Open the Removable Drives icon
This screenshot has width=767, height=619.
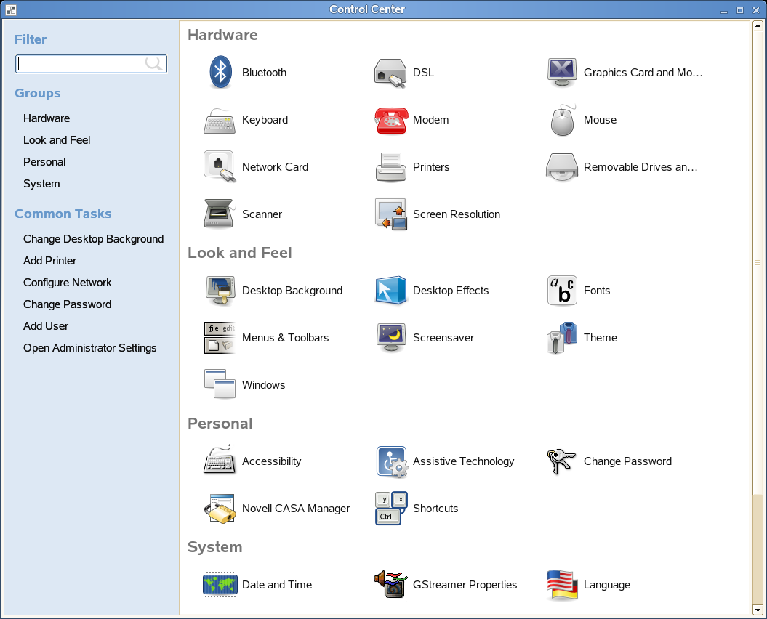pos(561,167)
